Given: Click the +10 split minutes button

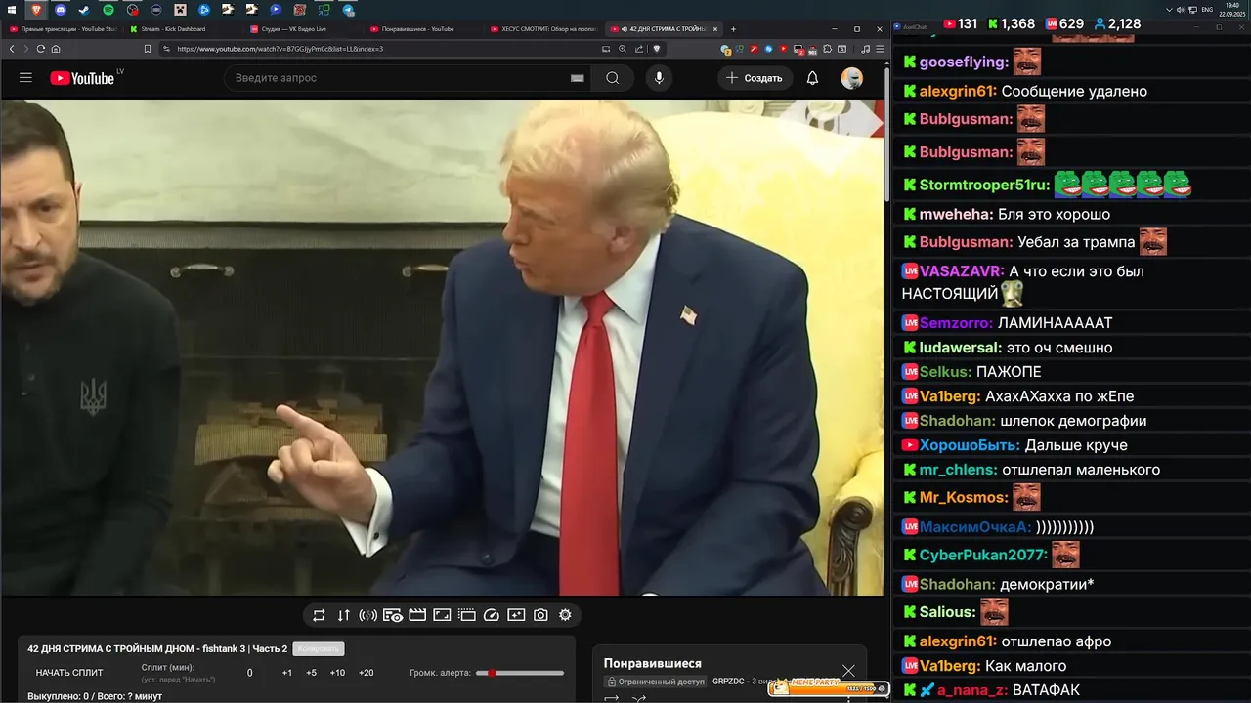Looking at the screenshot, I should coord(337,673).
